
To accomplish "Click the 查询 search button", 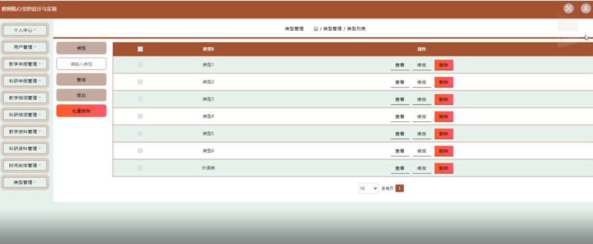I will click(x=81, y=80).
